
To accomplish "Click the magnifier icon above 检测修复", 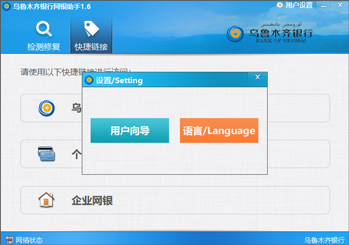I will tap(44, 28).
